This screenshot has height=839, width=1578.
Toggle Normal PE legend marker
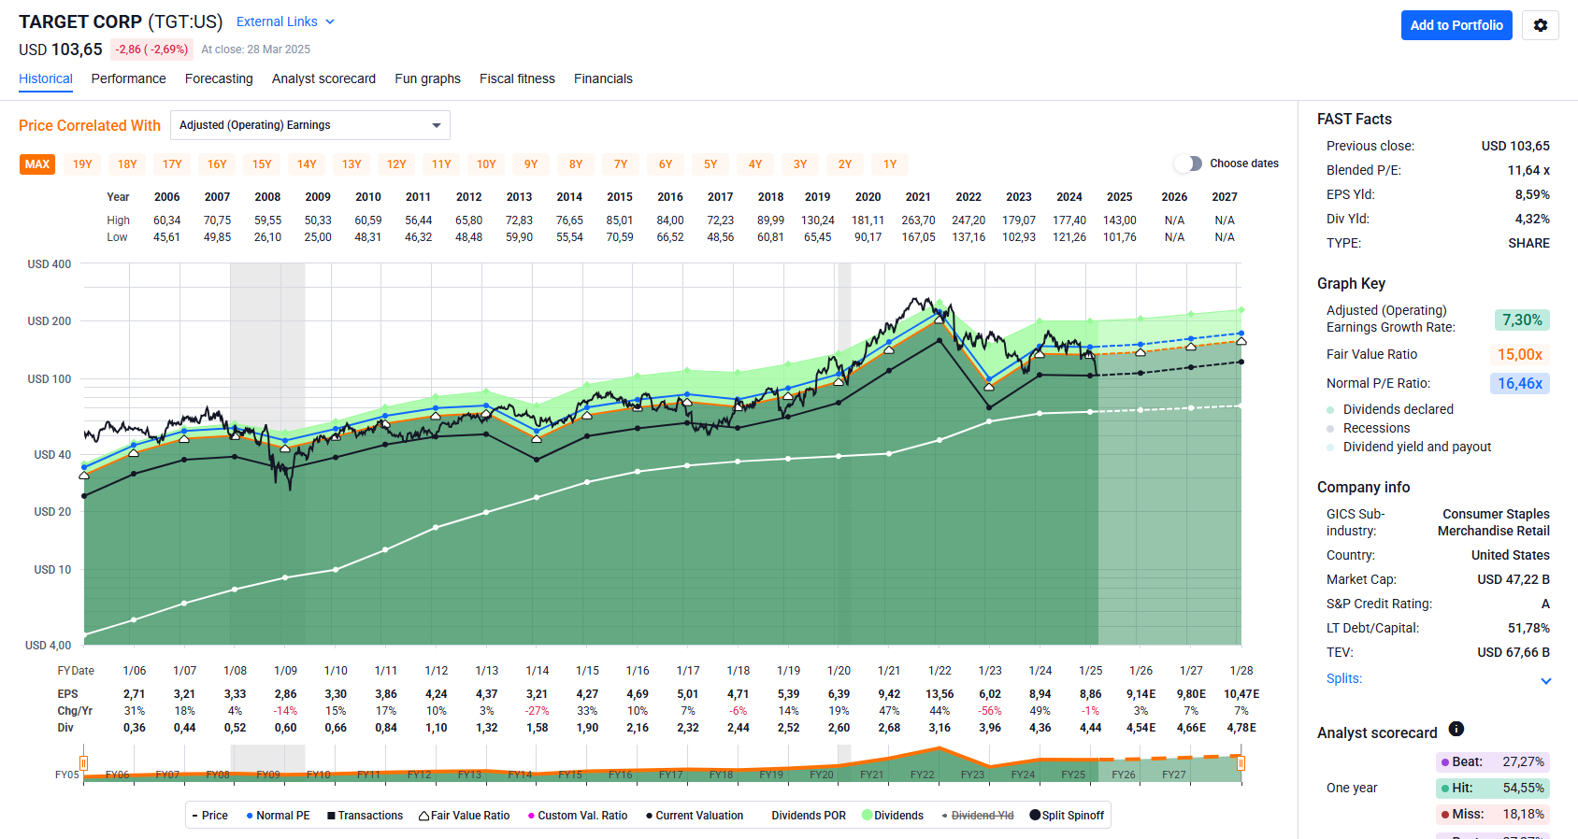pos(250,816)
